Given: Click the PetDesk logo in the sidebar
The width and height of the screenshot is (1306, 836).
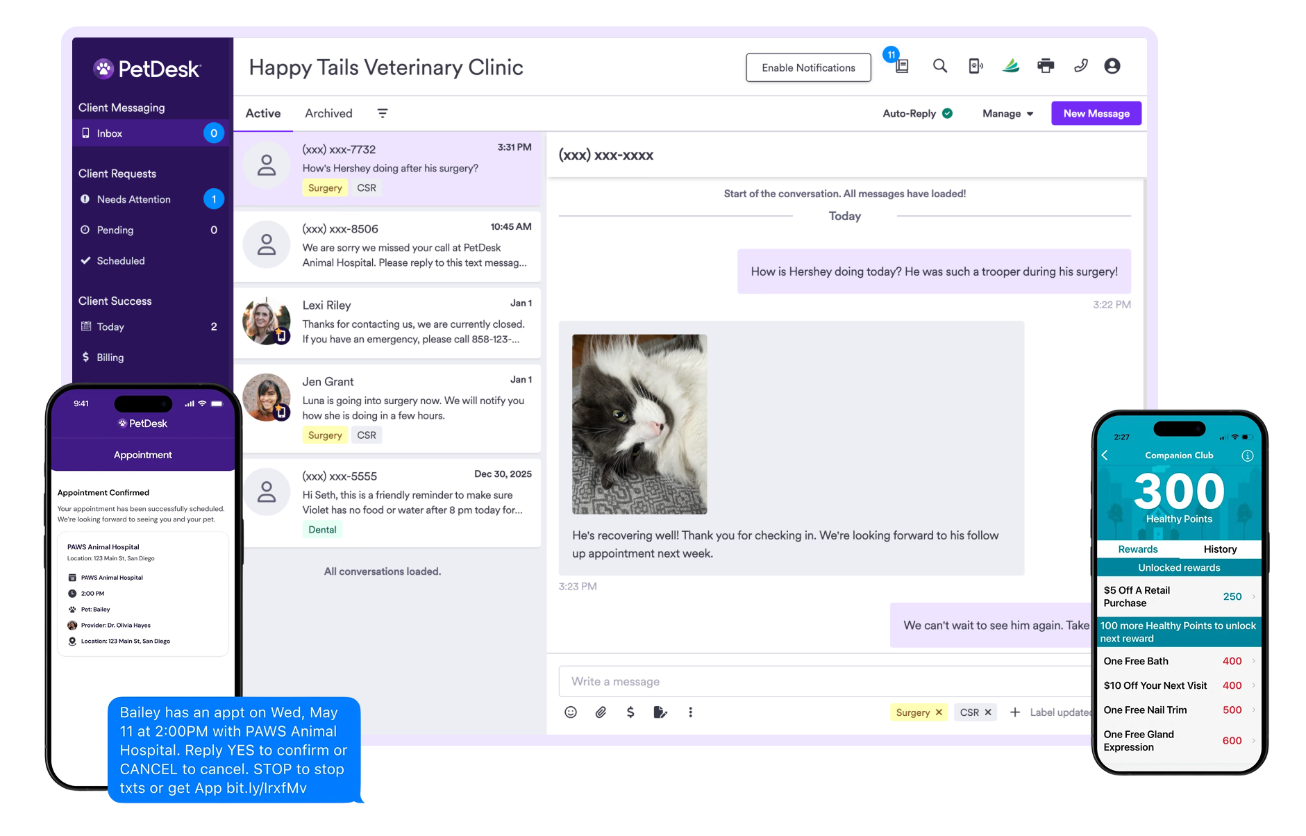Looking at the screenshot, I should (147, 69).
